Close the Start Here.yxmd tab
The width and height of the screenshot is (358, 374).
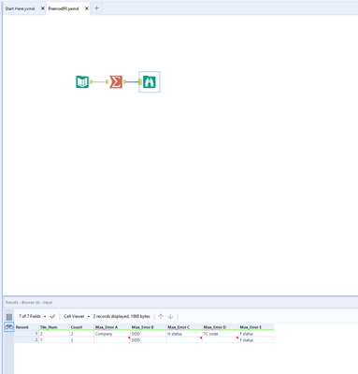(43, 8)
